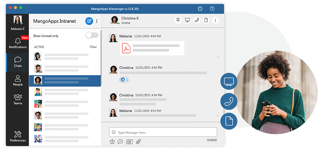Toggle the Show Unread only switch
323x150 pixels.
tap(92, 35)
